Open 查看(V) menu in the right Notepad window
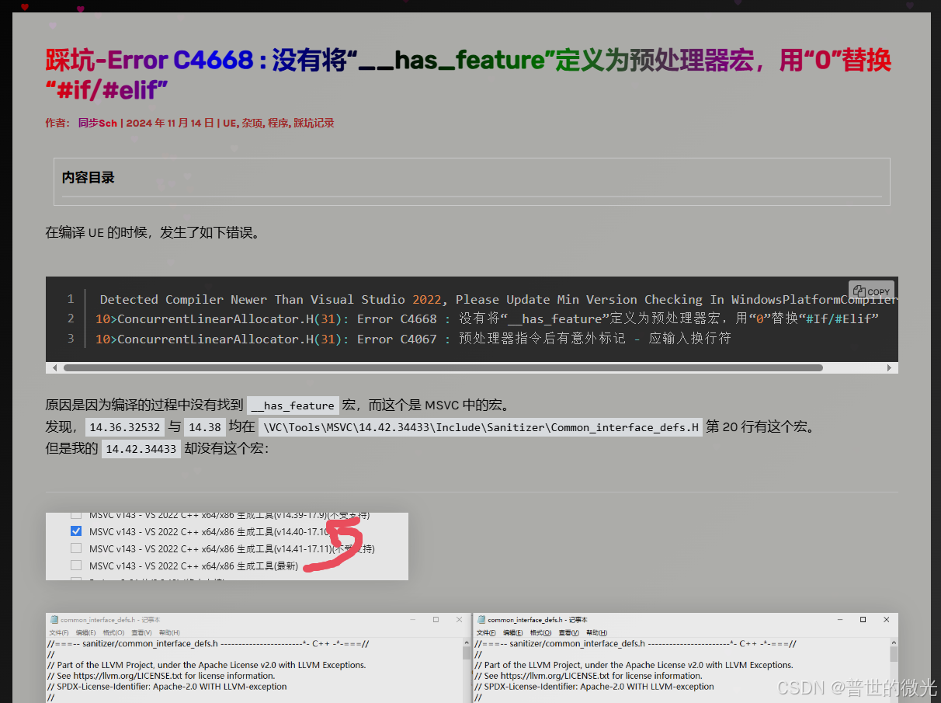941x703 pixels. (x=568, y=632)
